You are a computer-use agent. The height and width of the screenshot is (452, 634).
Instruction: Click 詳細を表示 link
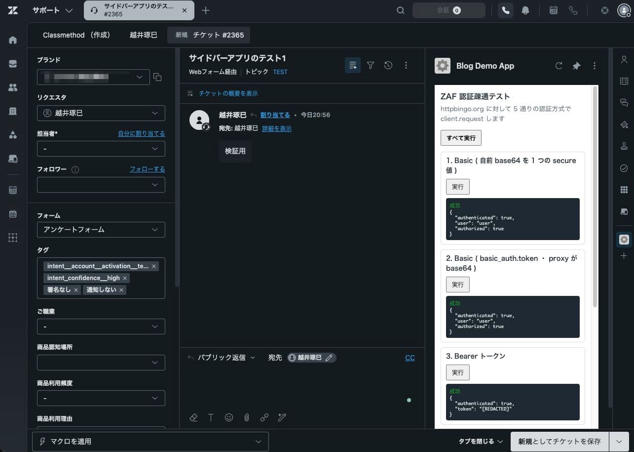pos(277,128)
